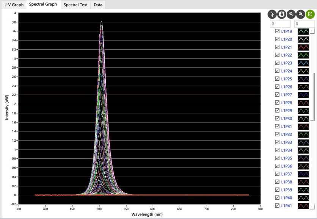The width and height of the screenshot is (317, 219).
Task: Click the L1P32 trace label
Action: coord(286,135)
